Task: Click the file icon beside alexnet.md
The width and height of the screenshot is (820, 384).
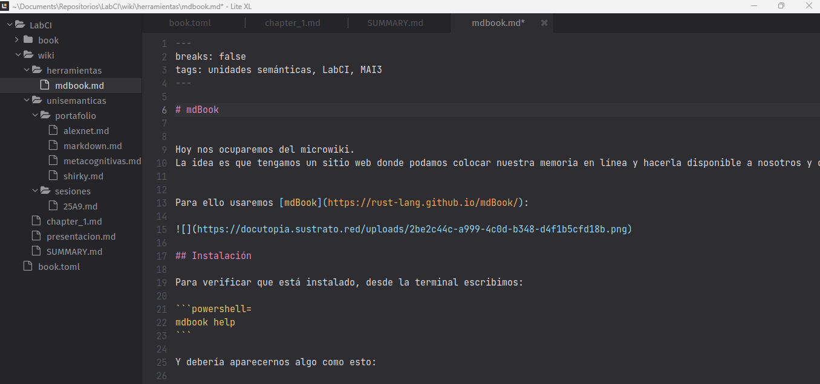Action: click(x=53, y=130)
